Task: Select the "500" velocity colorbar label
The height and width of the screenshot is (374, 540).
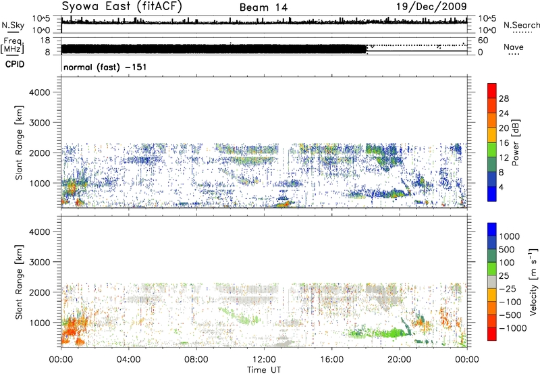Action: [x=507, y=250]
